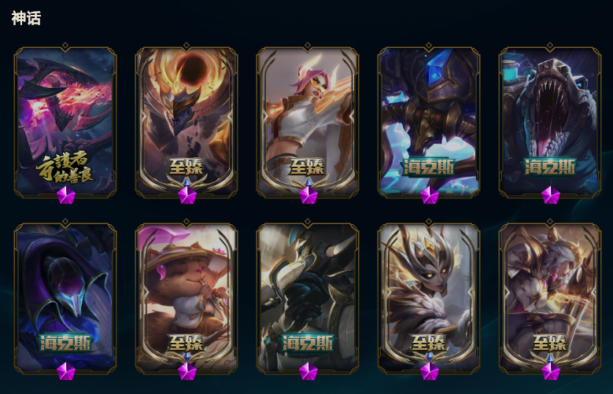The height and width of the screenshot is (394, 613).
Task: Pick the purple hooded assassin 海克斯 card
Action: [x=65, y=298]
